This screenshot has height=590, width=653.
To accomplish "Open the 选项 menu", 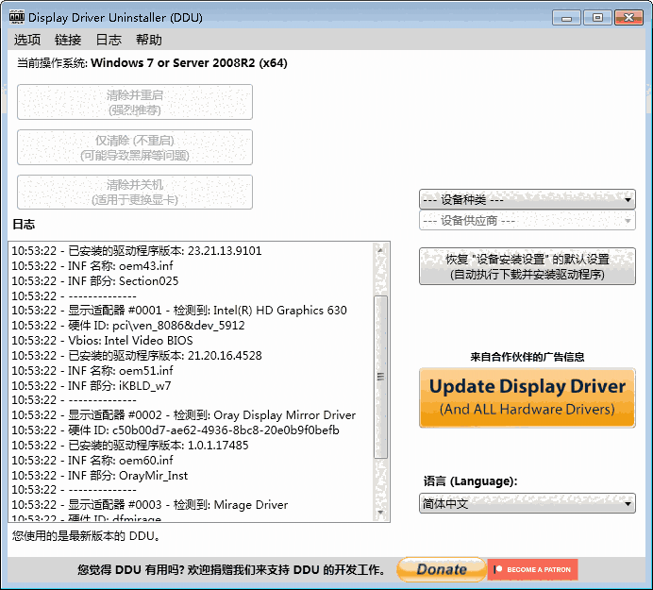I will [27, 40].
